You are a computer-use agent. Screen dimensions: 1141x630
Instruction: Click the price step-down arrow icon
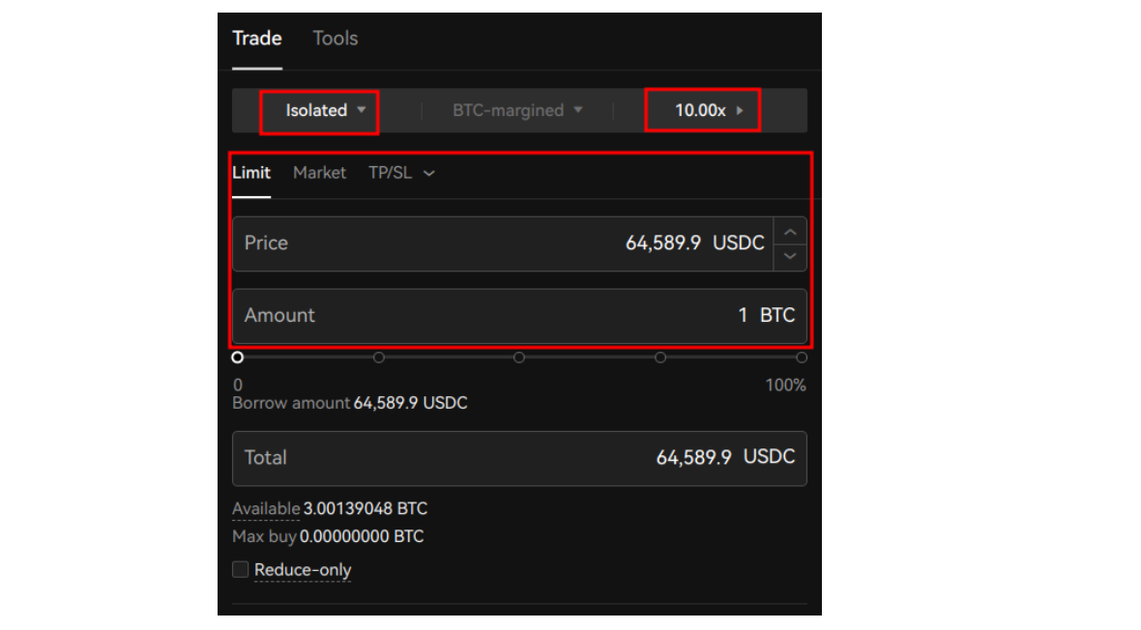(x=790, y=254)
